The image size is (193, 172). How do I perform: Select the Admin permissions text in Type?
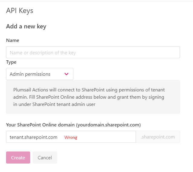click(x=30, y=74)
